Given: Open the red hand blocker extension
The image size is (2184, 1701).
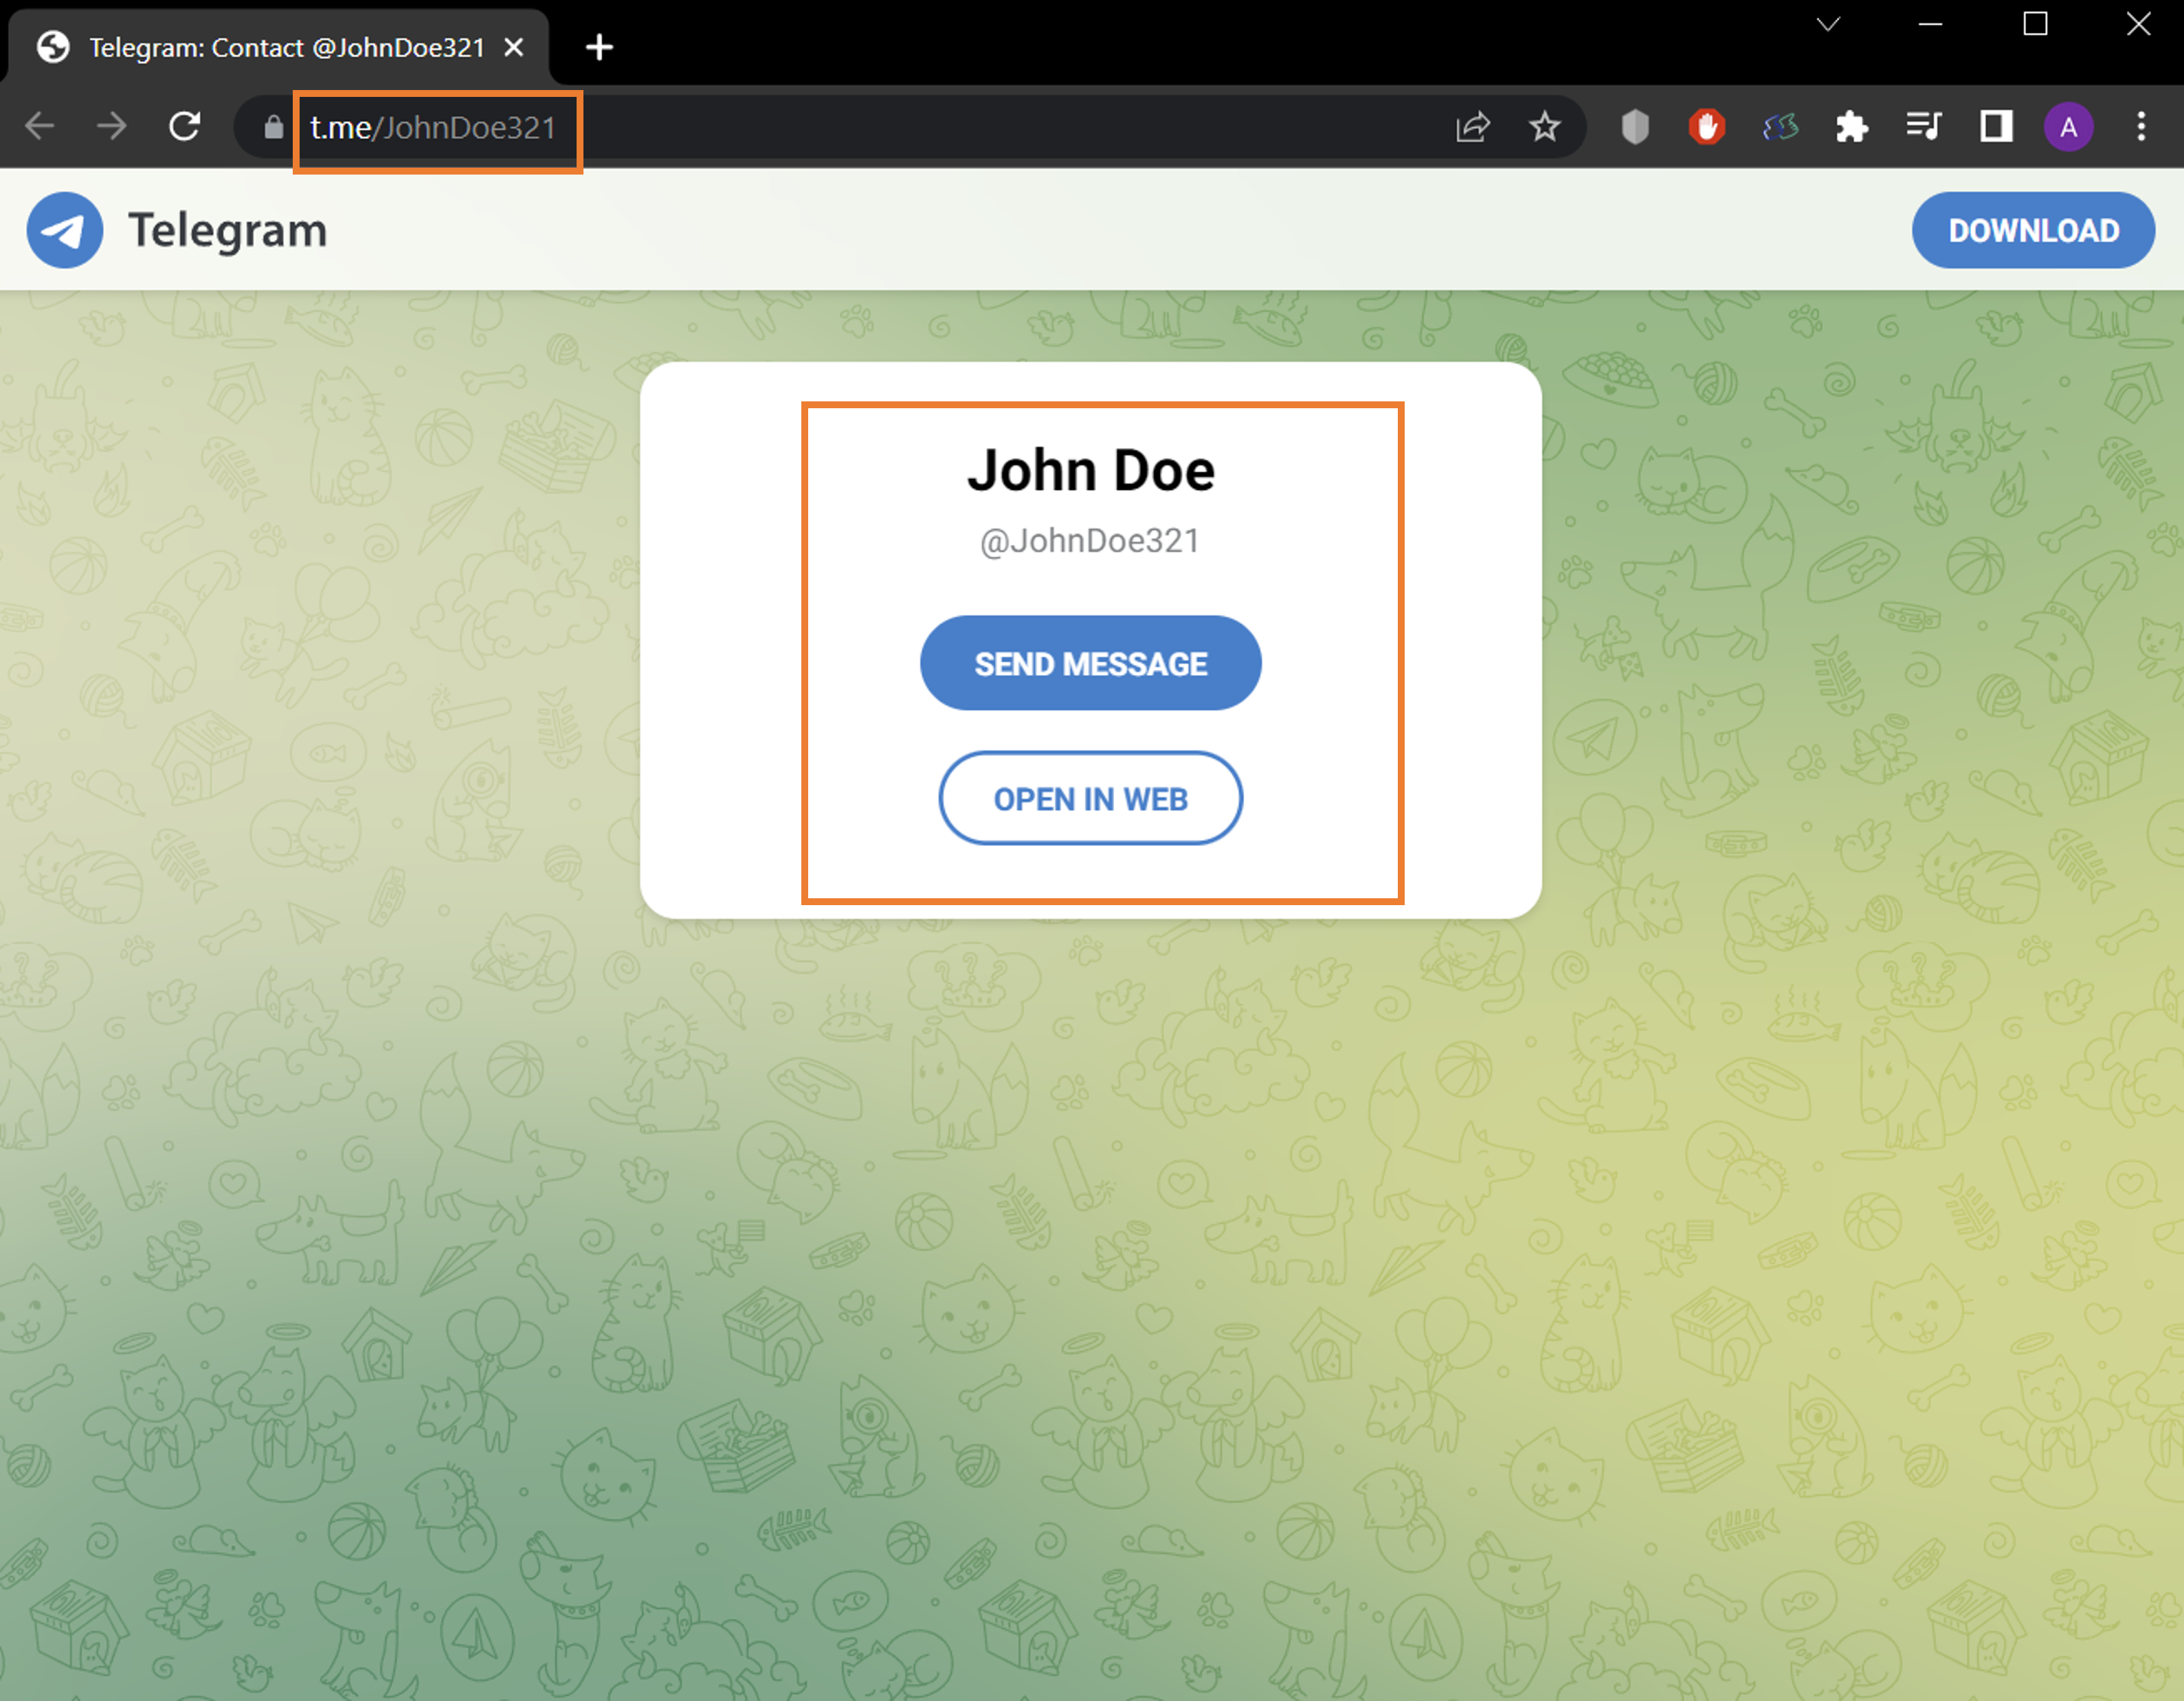Looking at the screenshot, I should click(1707, 127).
